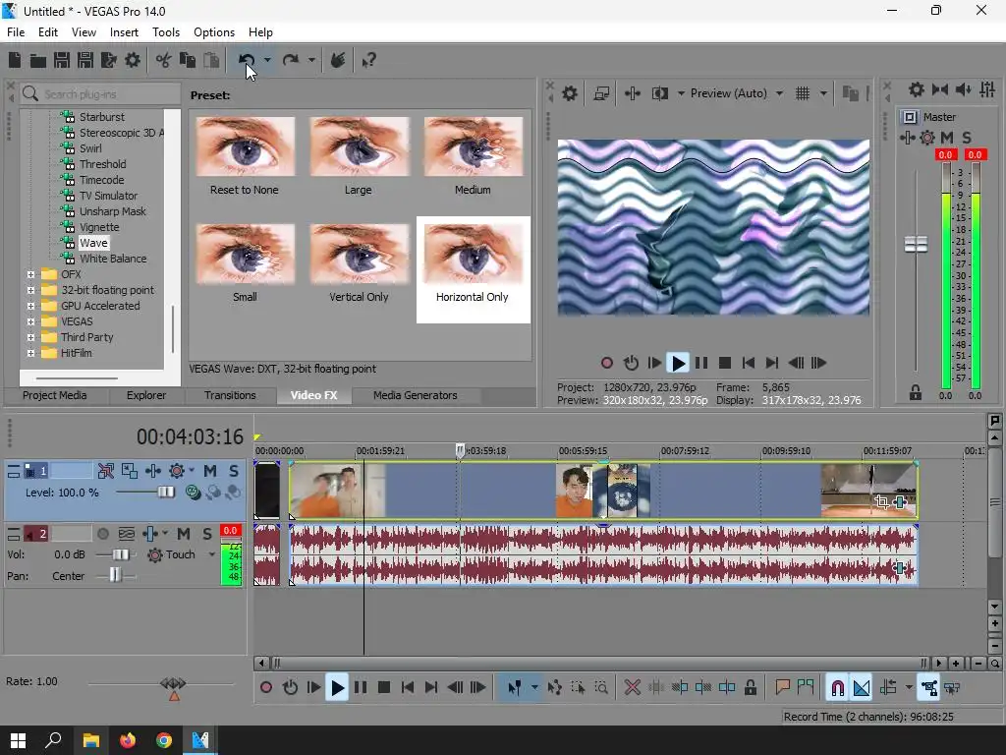This screenshot has height=755, width=1006.
Task: Toggle split screen view in preview
Action: pos(659,93)
